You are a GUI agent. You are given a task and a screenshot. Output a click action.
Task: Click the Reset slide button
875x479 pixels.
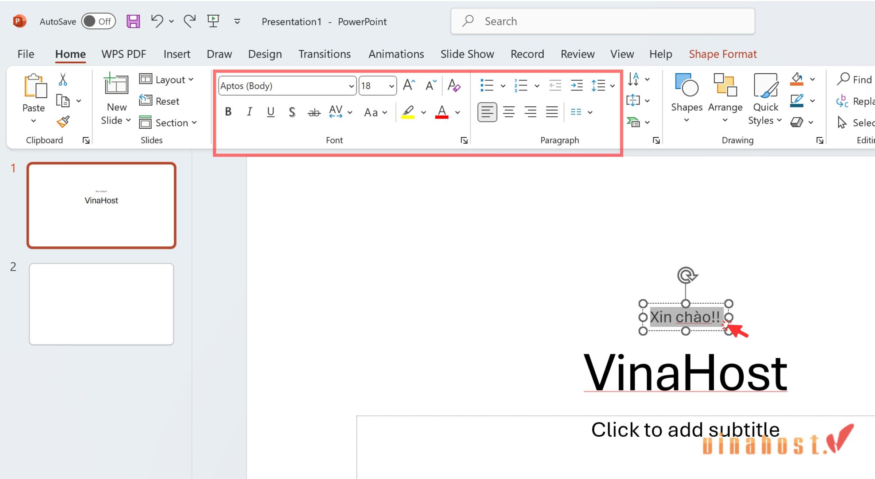(159, 101)
